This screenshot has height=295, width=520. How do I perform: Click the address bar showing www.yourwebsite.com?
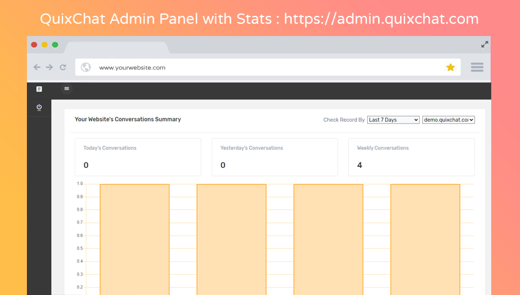267,67
